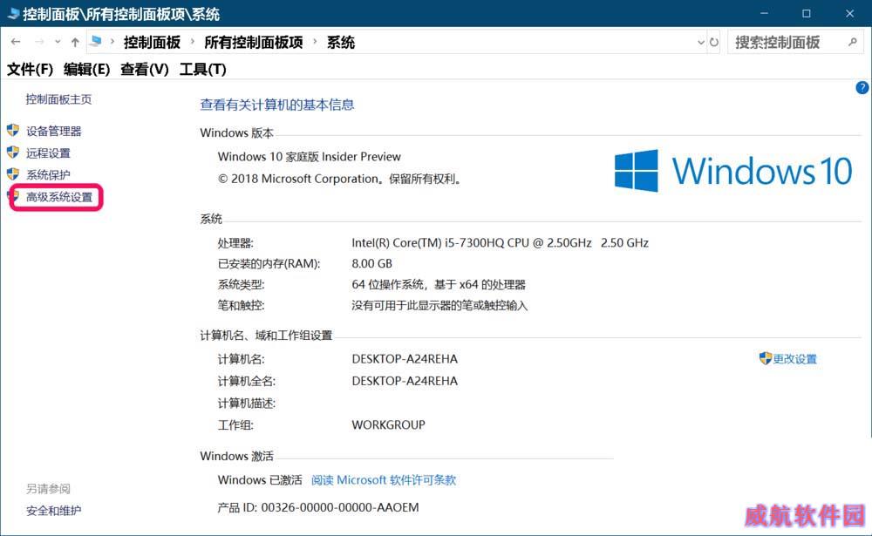Click the shield icon beside 系统保护

point(13,174)
